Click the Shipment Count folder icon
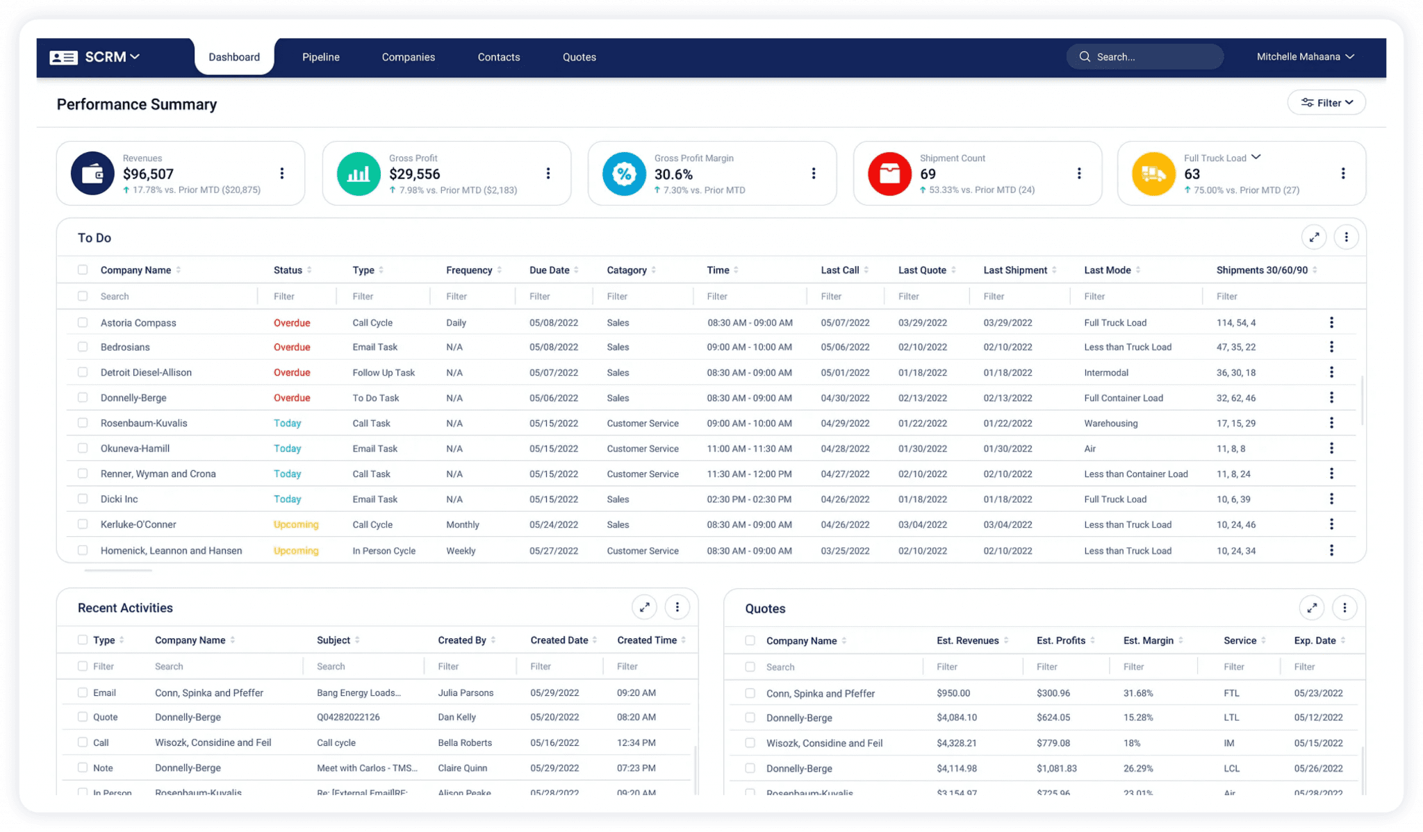The width and height of the screenshot is (1423, 832). click(889, 173)
